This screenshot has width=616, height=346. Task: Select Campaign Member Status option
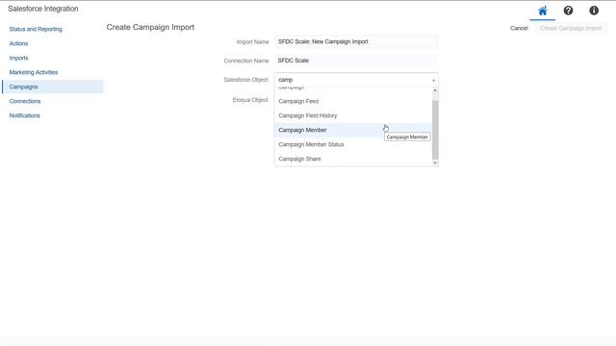pos(353,144)
